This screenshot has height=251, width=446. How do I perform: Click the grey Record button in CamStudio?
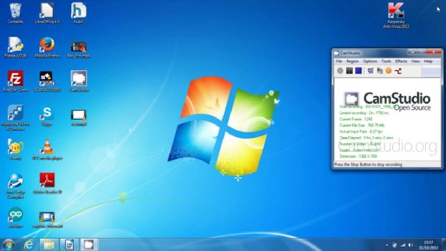coord(340,71)
